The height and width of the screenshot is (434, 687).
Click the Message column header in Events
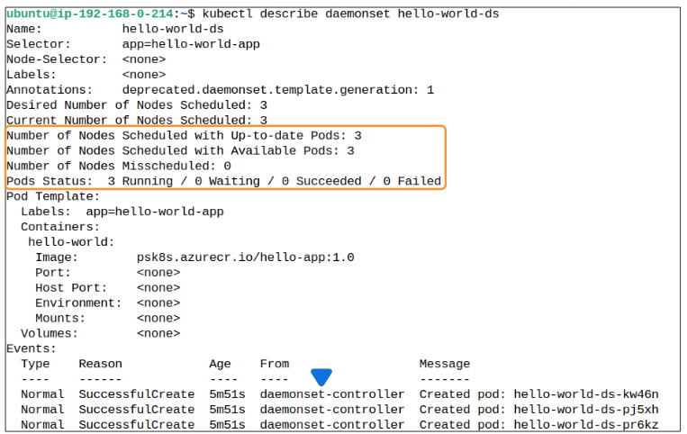pyautogui.click(x=444, y=364)
